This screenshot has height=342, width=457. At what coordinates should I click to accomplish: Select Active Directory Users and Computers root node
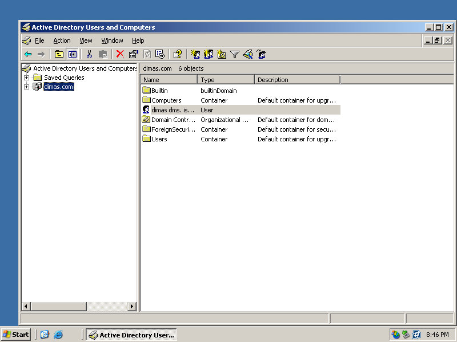[85, 68]
